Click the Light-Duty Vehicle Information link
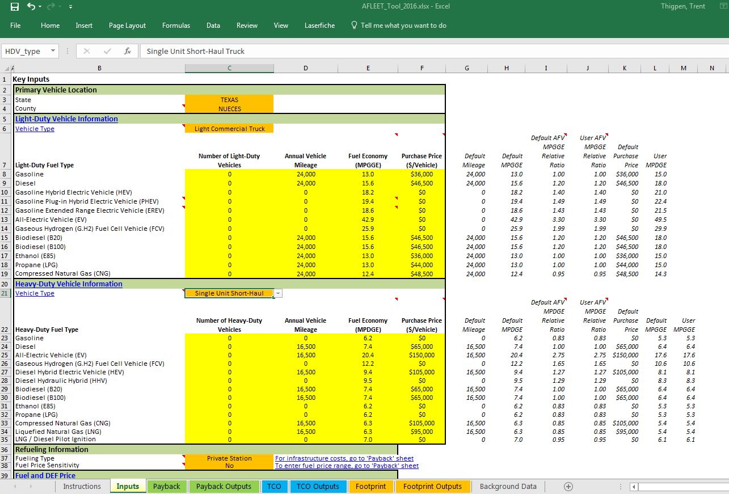Image resolution: width=729 pixels, height=494 pixels. [66, 119]
